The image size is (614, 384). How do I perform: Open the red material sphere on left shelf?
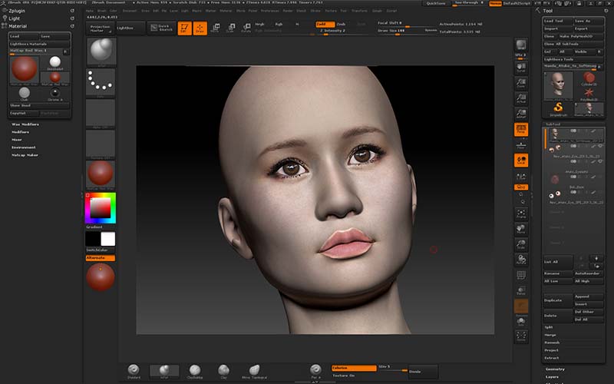pyautogui.click(x=101, y=174)
